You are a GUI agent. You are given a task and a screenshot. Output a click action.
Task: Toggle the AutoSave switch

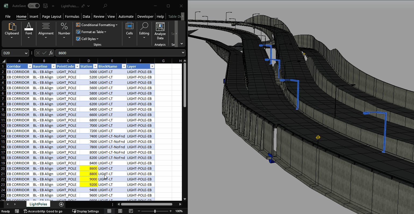point(34,6)
